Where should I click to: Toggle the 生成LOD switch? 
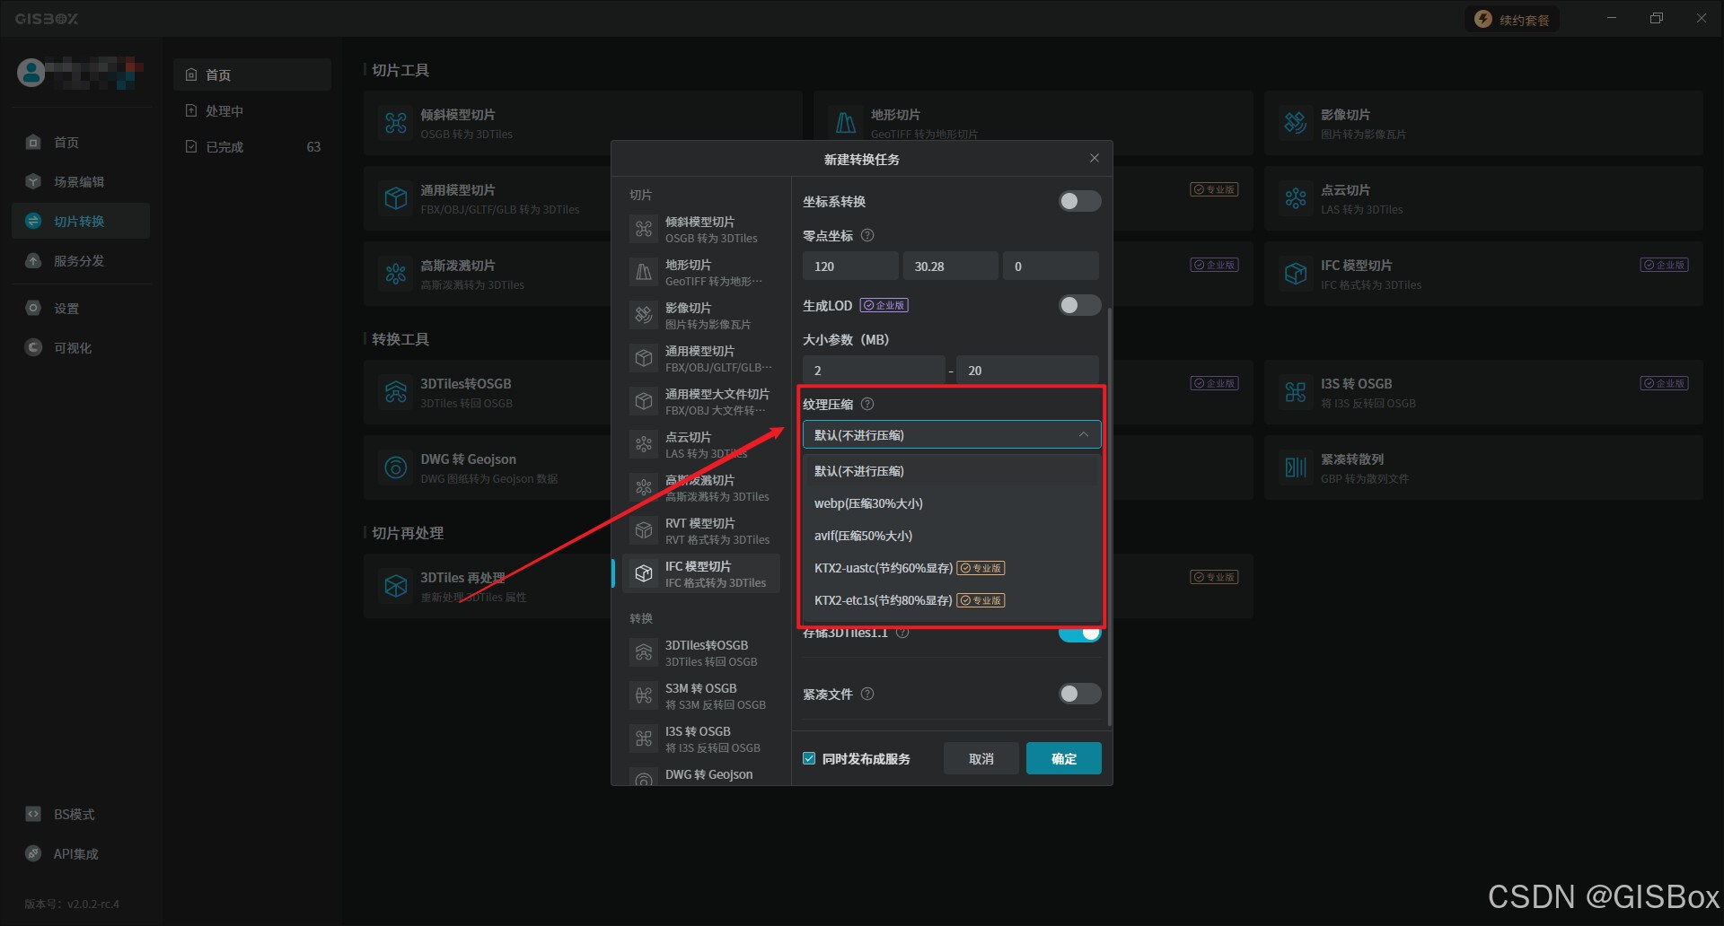click(x=1079, y=306)
